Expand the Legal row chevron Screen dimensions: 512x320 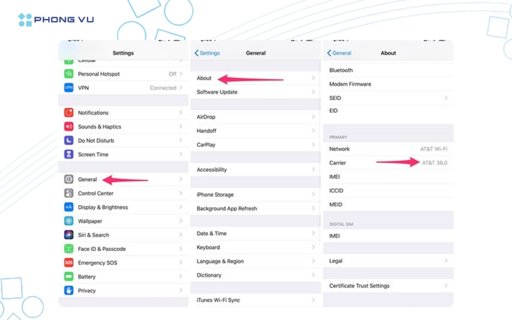click(x=446, y=261)
